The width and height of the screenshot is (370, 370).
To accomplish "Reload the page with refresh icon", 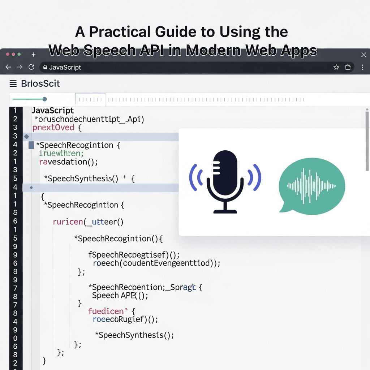I will [31, 67].
